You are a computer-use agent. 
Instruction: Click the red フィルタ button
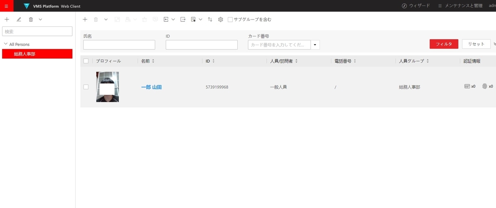(x=444, y=44)
